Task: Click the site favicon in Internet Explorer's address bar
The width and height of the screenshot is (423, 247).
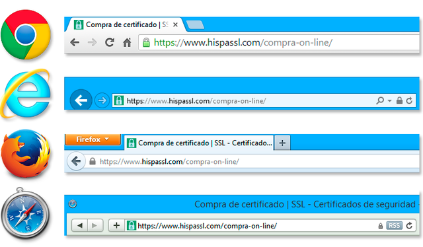Action: 119,100
